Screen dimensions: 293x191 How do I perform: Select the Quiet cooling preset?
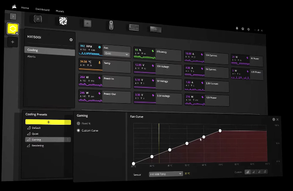click(x=35, y=133)
